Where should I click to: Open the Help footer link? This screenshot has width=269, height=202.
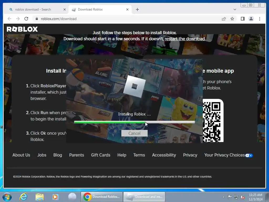point(122,155)
